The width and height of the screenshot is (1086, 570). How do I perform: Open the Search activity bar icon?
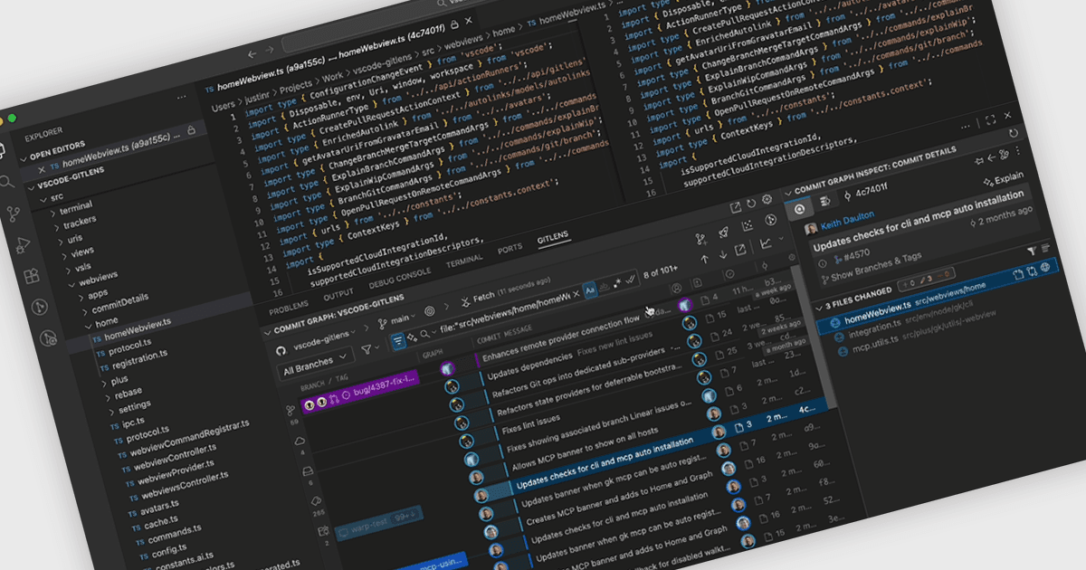[6, 182]
